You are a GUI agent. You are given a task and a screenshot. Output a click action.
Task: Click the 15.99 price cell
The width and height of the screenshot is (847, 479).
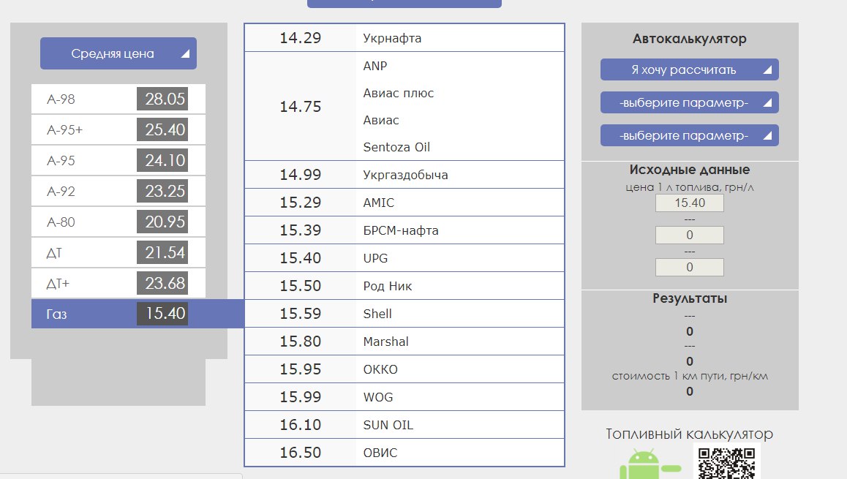click(x=301, y=397)
